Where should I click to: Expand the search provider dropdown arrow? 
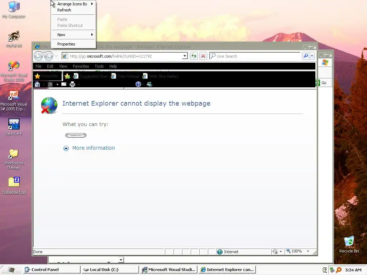(x=312, y=56)
